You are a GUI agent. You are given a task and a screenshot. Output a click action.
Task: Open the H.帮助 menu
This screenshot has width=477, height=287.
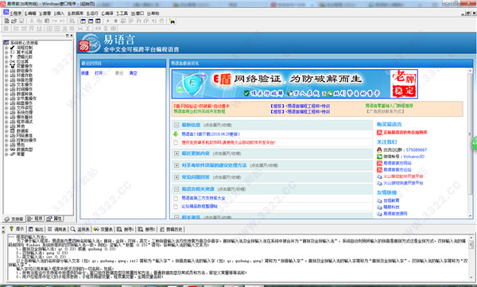point(153,13)
